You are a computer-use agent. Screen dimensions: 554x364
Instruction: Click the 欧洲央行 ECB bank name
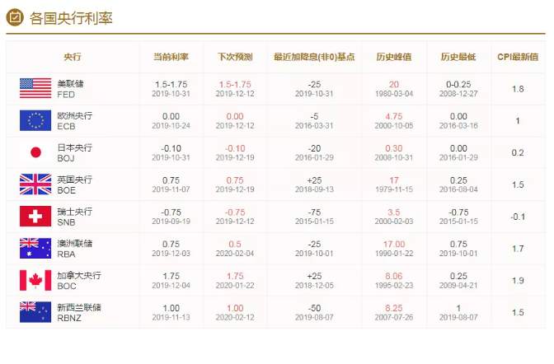(74, 121)
